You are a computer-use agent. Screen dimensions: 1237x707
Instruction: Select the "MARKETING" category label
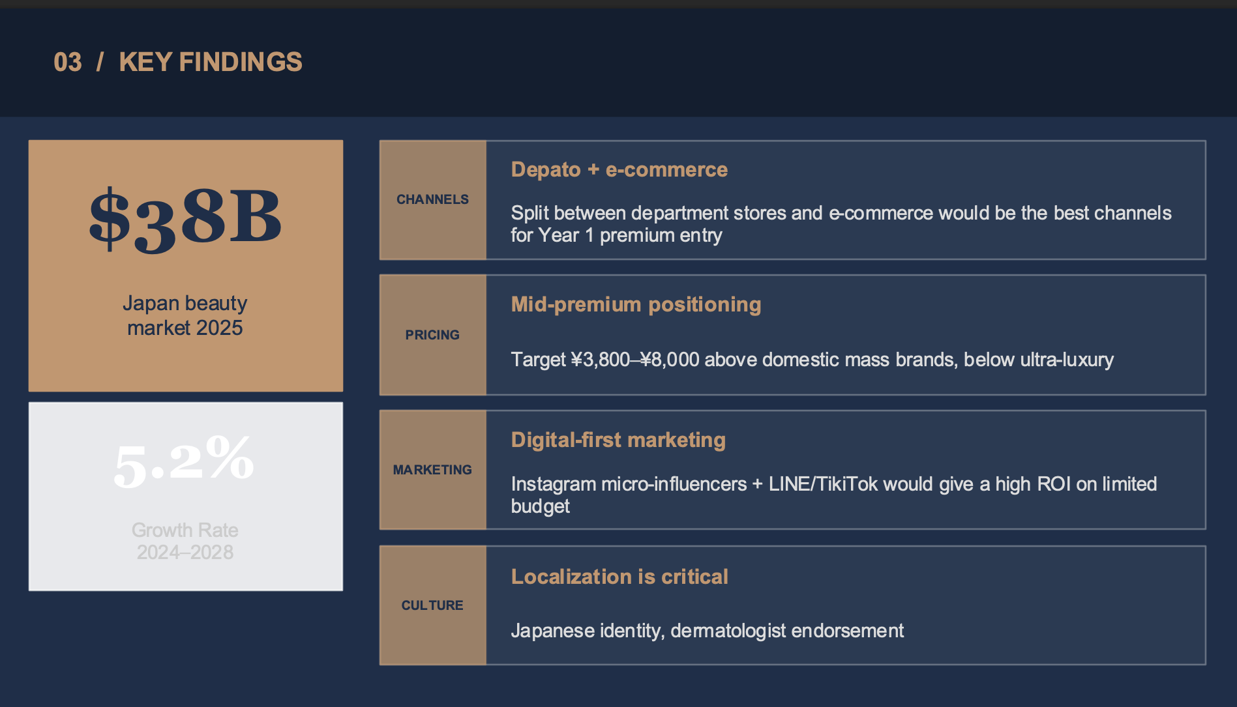point(432,470)
